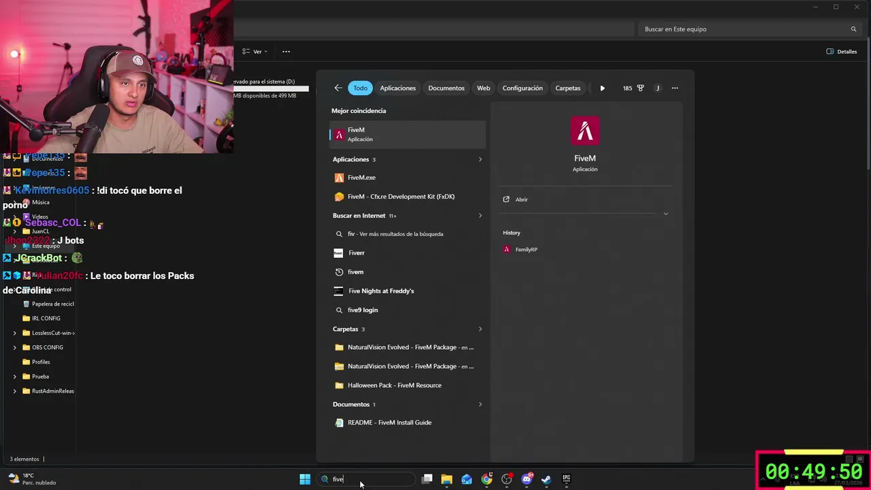Expand the RustAdminReleas folder in sidebar

click(x=15, y=391)
